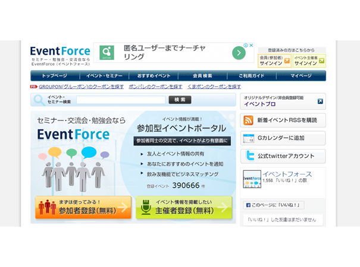This screenshot has width=360, height=267.
Task: Close the ad with the X icon
Action: 252,45
